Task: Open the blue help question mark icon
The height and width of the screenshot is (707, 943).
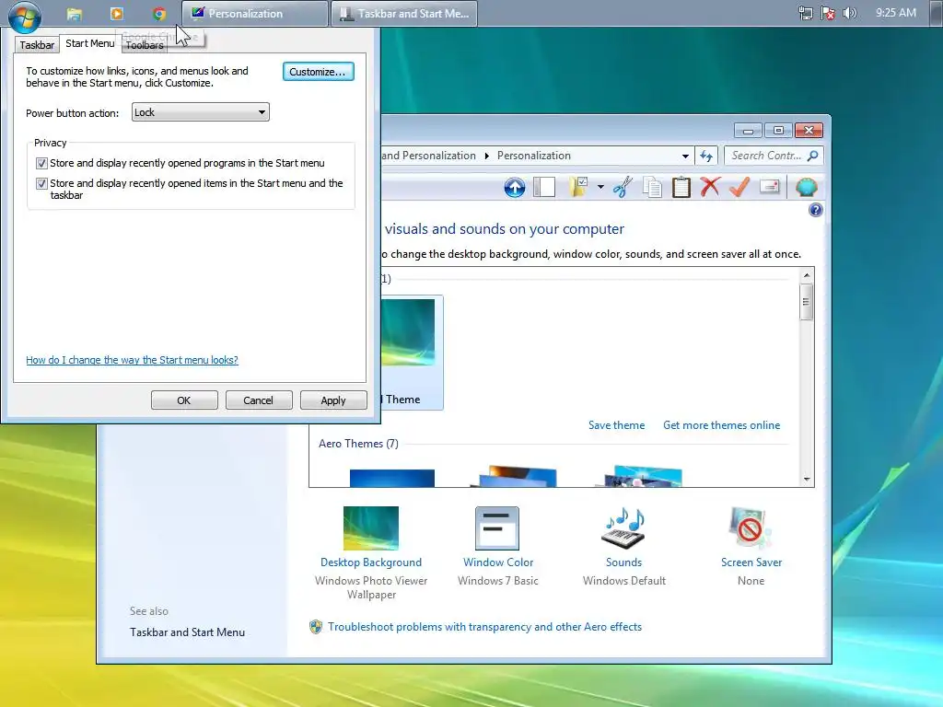Action: pos(816,210)
